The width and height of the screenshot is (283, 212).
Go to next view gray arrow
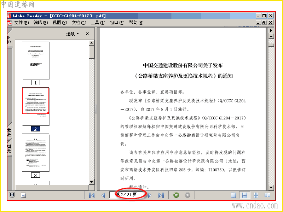coord(187,195)
